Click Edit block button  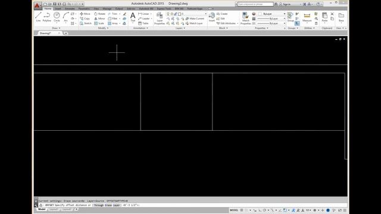pos(221,18)
